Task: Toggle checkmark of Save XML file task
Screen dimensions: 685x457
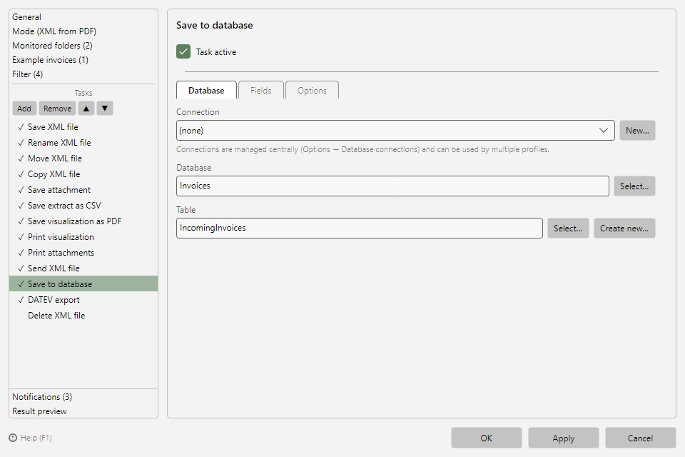Action: pos(21,127)
